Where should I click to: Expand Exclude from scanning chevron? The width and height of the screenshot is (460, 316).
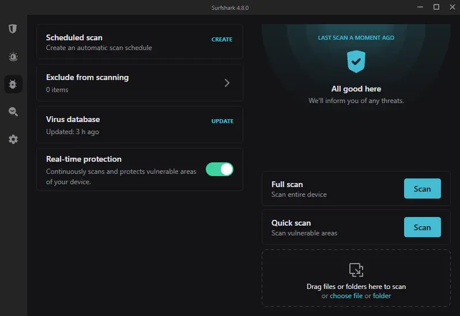click(227, 83)
